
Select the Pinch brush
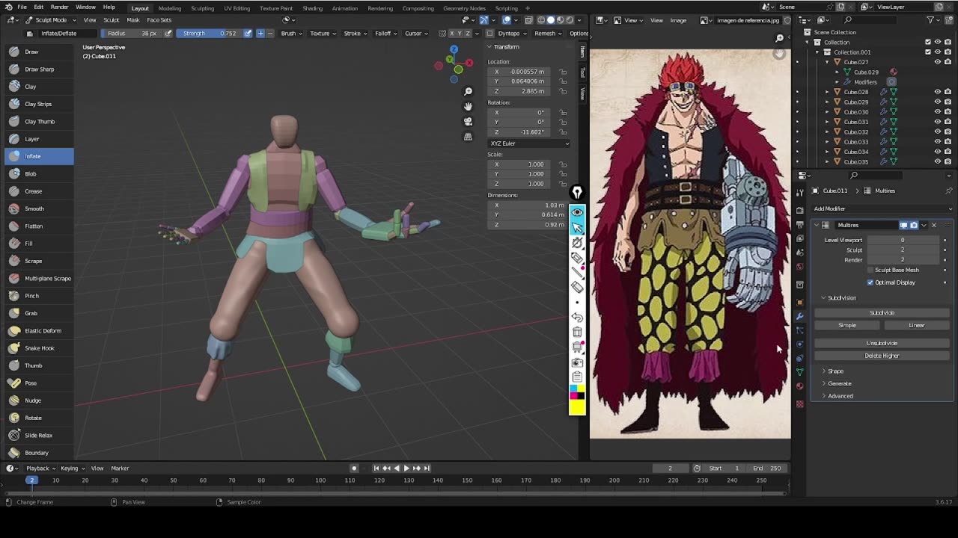point(39,296)
